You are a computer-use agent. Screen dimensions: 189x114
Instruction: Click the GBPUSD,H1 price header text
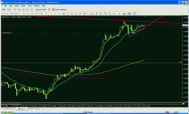(x=17, y=17)
